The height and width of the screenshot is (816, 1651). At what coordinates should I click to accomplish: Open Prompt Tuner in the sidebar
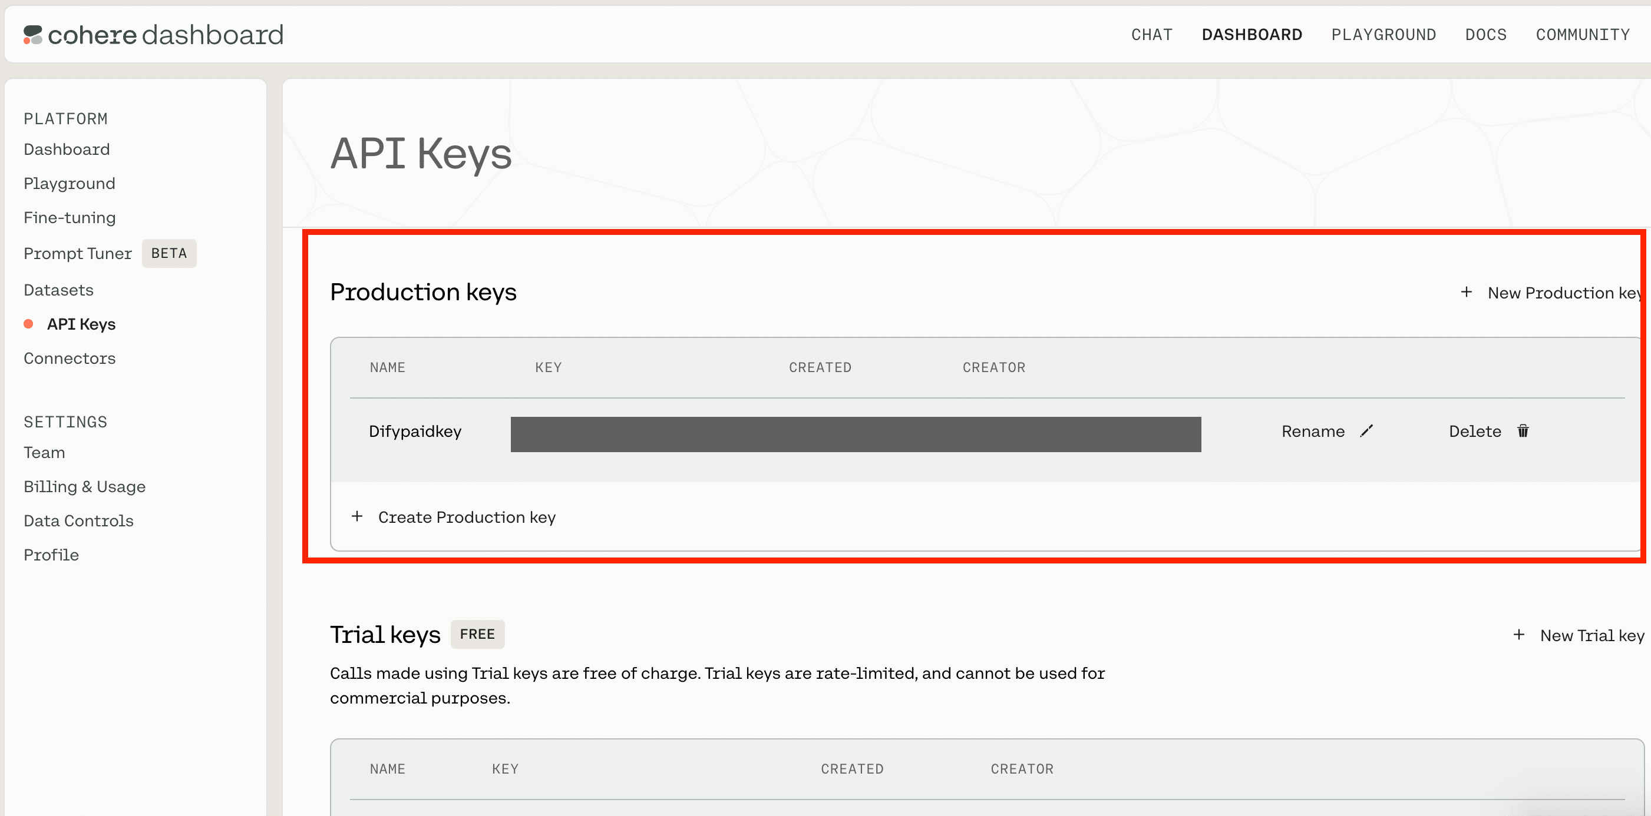(78, 254)
